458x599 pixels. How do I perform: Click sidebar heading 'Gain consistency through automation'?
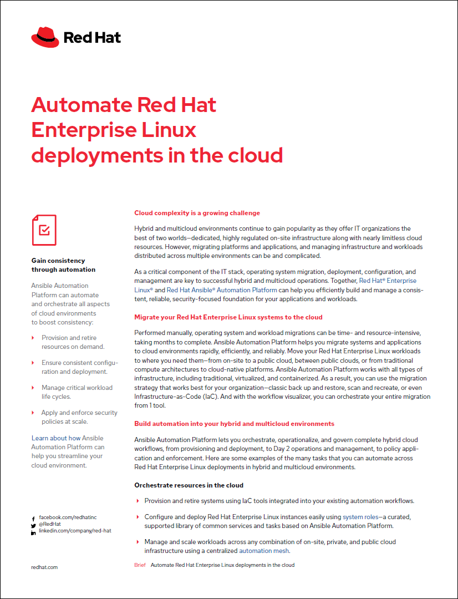(x=63, y=265)
